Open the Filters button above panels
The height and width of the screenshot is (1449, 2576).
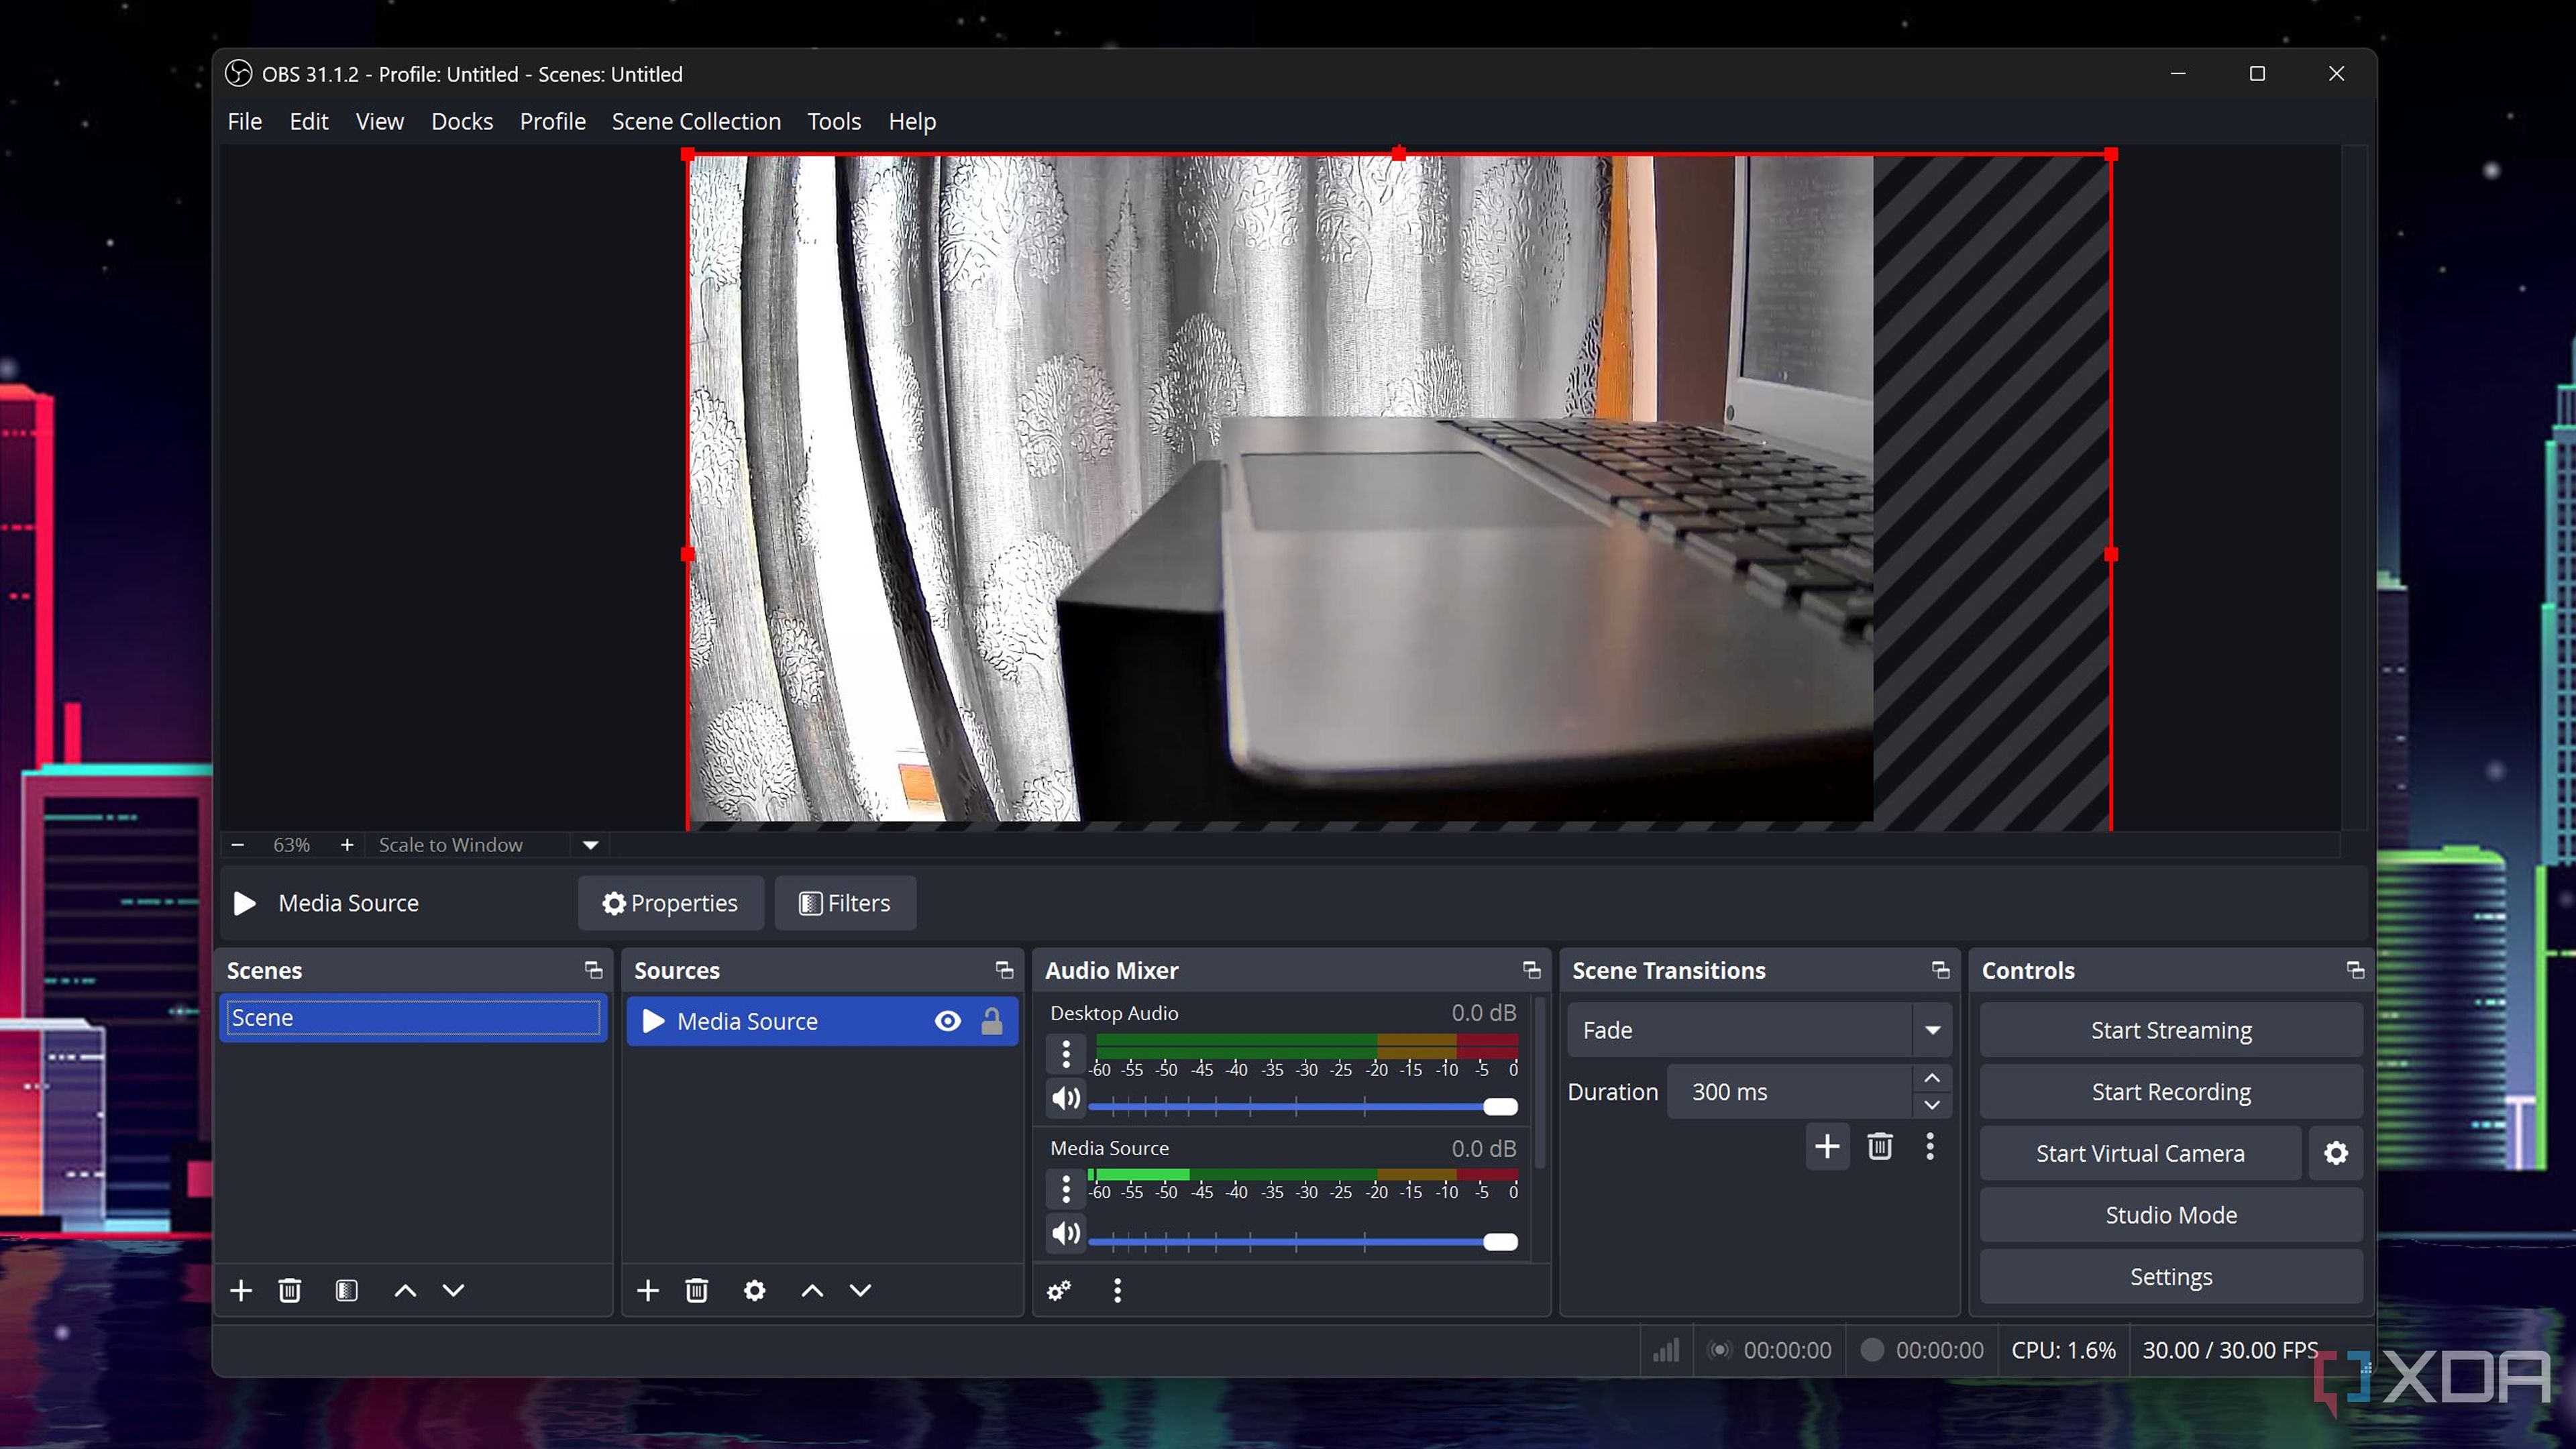pos(845,903)
